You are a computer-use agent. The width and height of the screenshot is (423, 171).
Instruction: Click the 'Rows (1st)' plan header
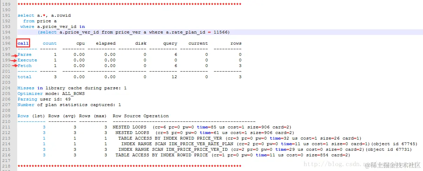coord(32,116)
